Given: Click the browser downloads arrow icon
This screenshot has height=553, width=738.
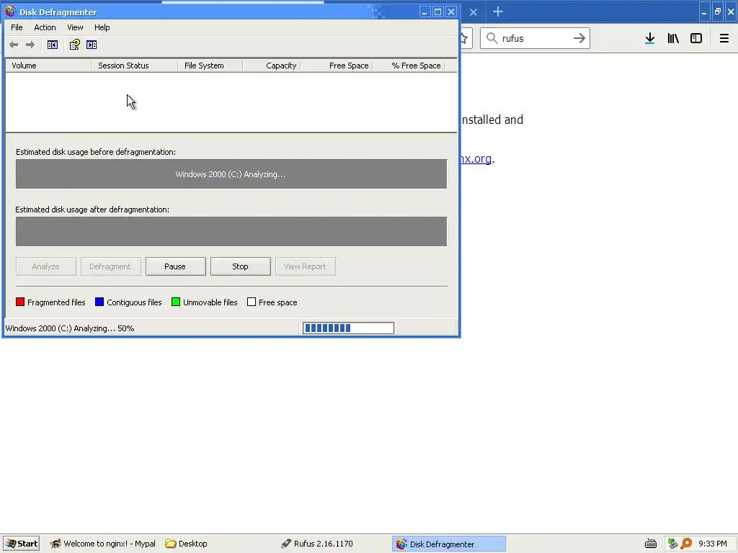Looking at the screenshot, I should [x=649, y=38].
